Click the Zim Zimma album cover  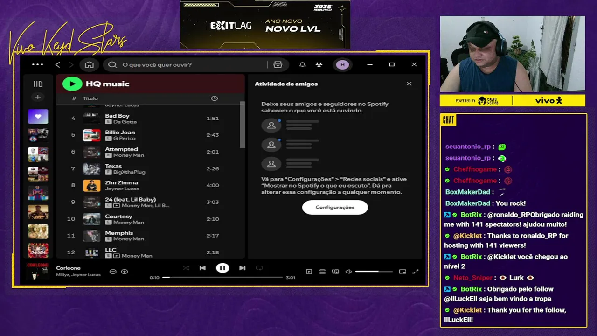[x=92, y=186]
